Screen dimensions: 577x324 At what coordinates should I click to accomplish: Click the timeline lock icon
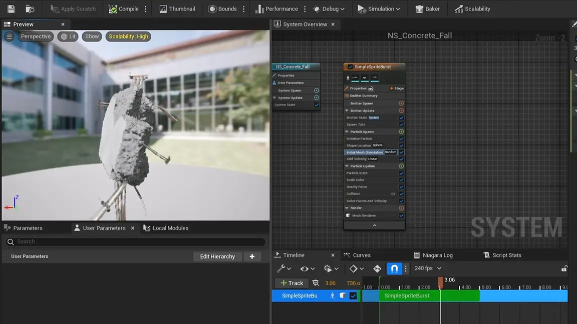564,268
